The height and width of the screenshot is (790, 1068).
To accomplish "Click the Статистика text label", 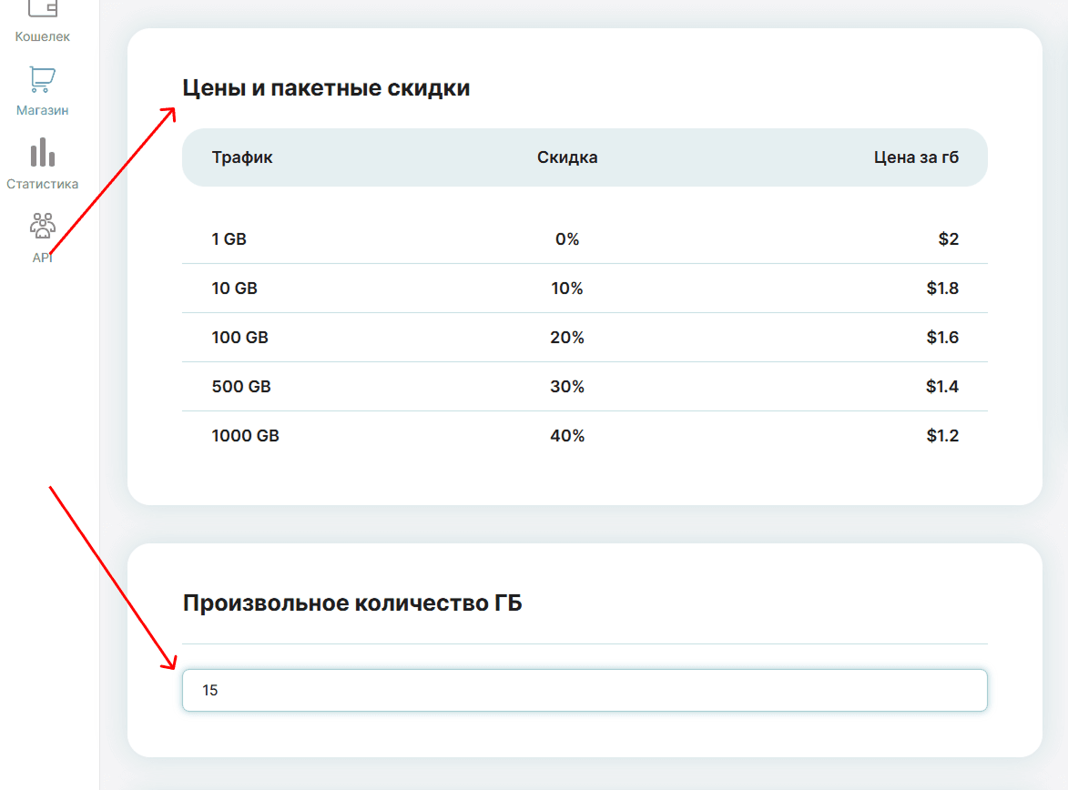I will point(43,184).
